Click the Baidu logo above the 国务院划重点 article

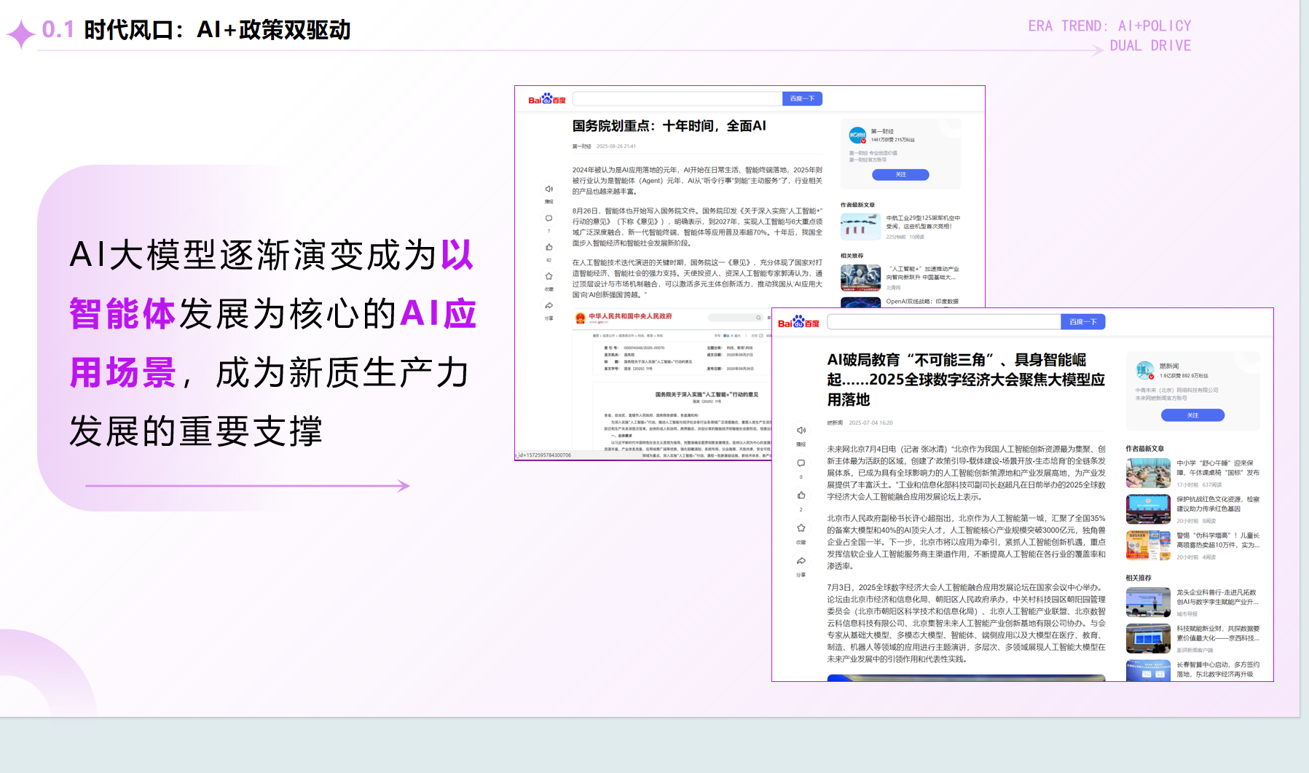546,99
